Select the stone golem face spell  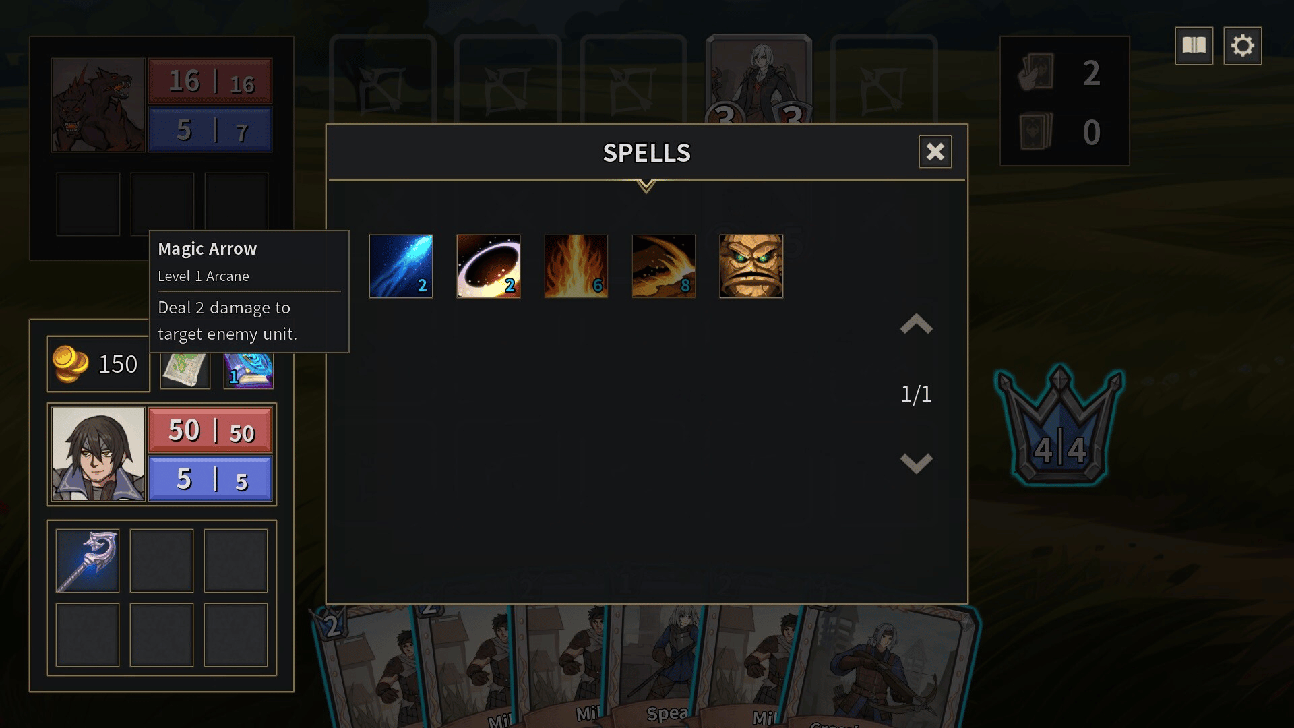[x=751, y=266]
